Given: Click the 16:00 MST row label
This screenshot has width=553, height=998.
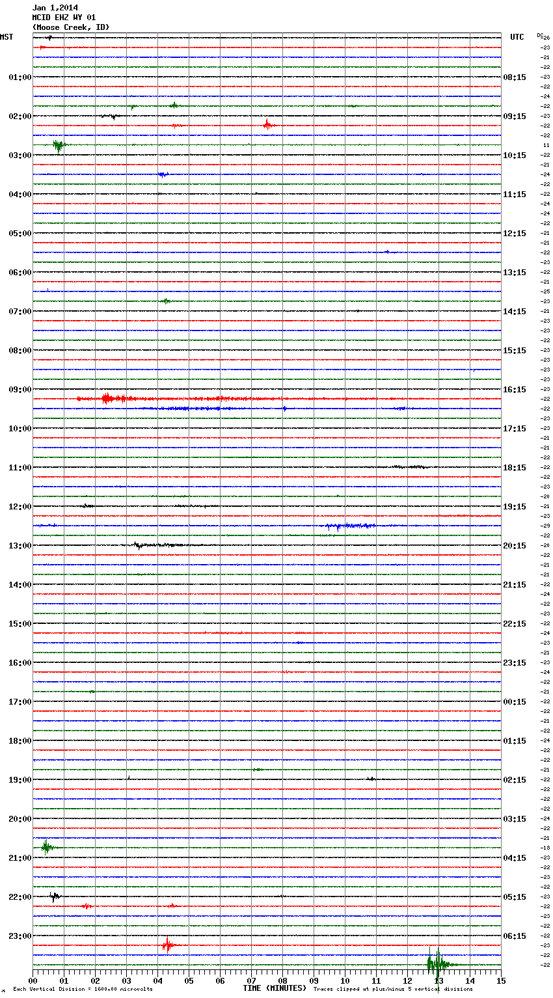Looking at the screenshot, I should click(x=20, y=663).
